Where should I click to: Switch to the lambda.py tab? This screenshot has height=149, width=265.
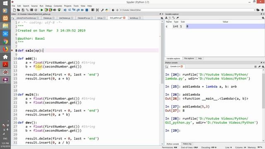134,18
